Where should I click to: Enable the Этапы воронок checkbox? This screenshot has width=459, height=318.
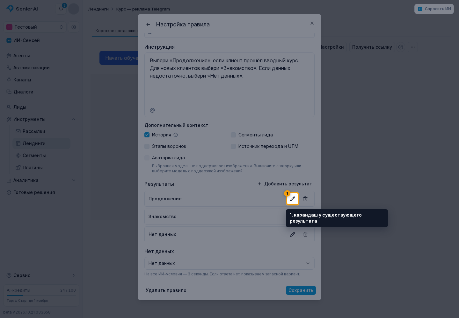(x=147, y=146)
